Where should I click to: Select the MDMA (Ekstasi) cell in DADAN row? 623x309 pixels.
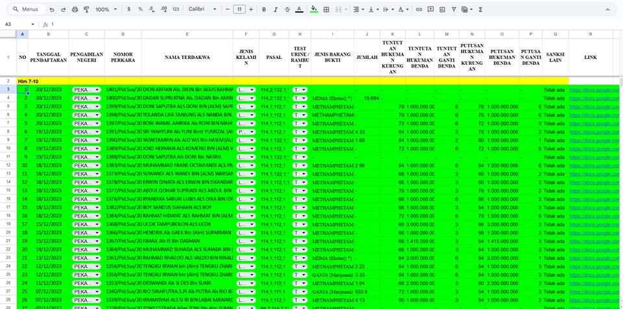pyautogui.click(x=332, y=98)
